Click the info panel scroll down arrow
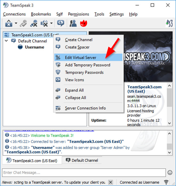 pyautogui.click(x=169, y=123)
